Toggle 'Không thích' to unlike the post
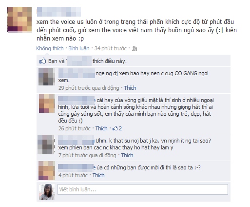 pos(50,48)
